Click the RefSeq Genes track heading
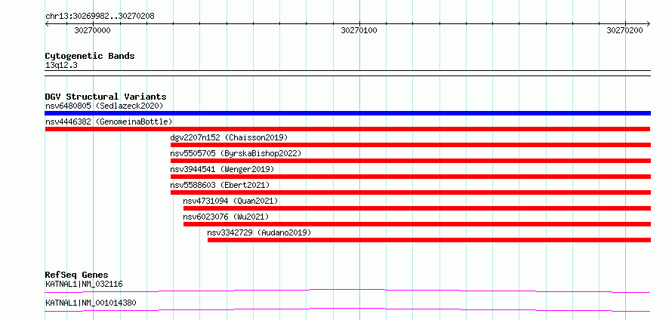Image resolution: width=672 pixels, height=320 pixels. (77, 275)
